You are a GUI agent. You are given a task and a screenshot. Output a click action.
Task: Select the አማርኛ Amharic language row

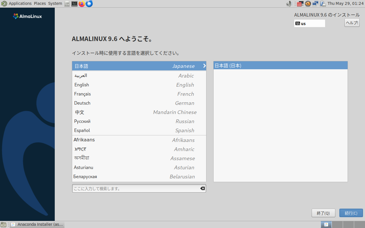pyautogui.click(x=139, y=149)
